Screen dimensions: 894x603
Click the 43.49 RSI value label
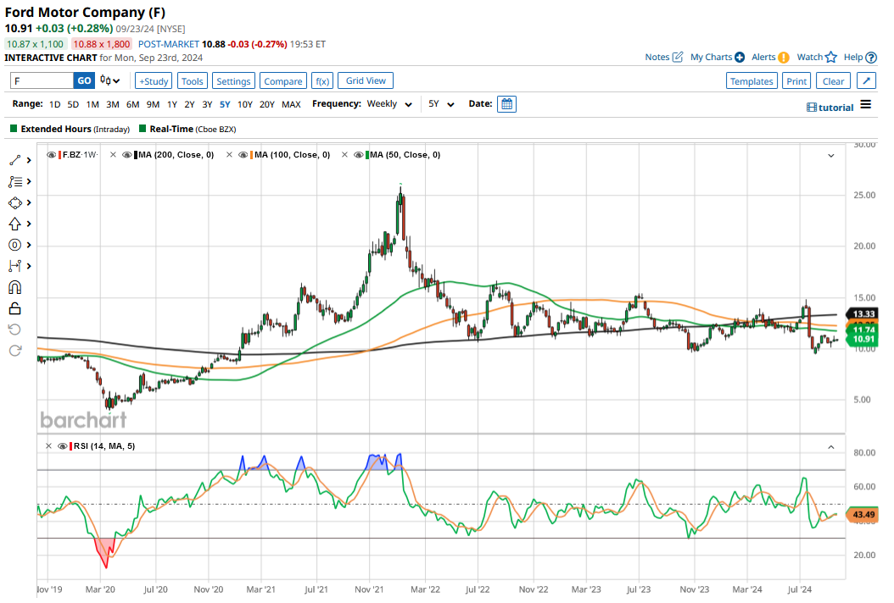click(x=863, y=515)
